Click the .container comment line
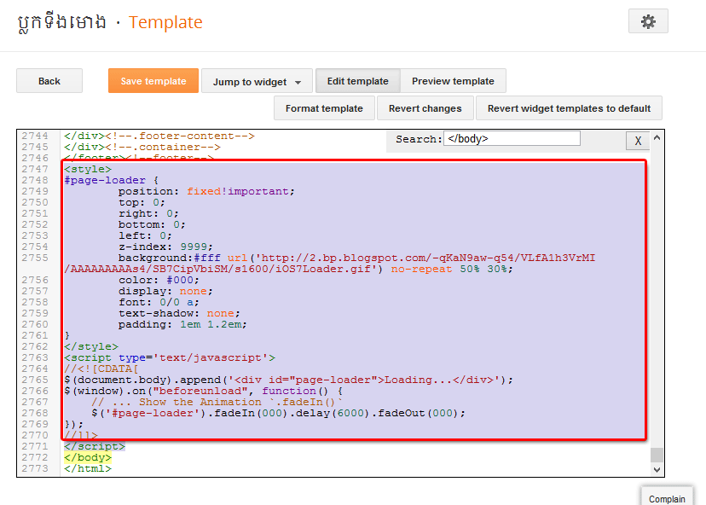This screenshot has width=706, height=505. click(x=142, y=148)
